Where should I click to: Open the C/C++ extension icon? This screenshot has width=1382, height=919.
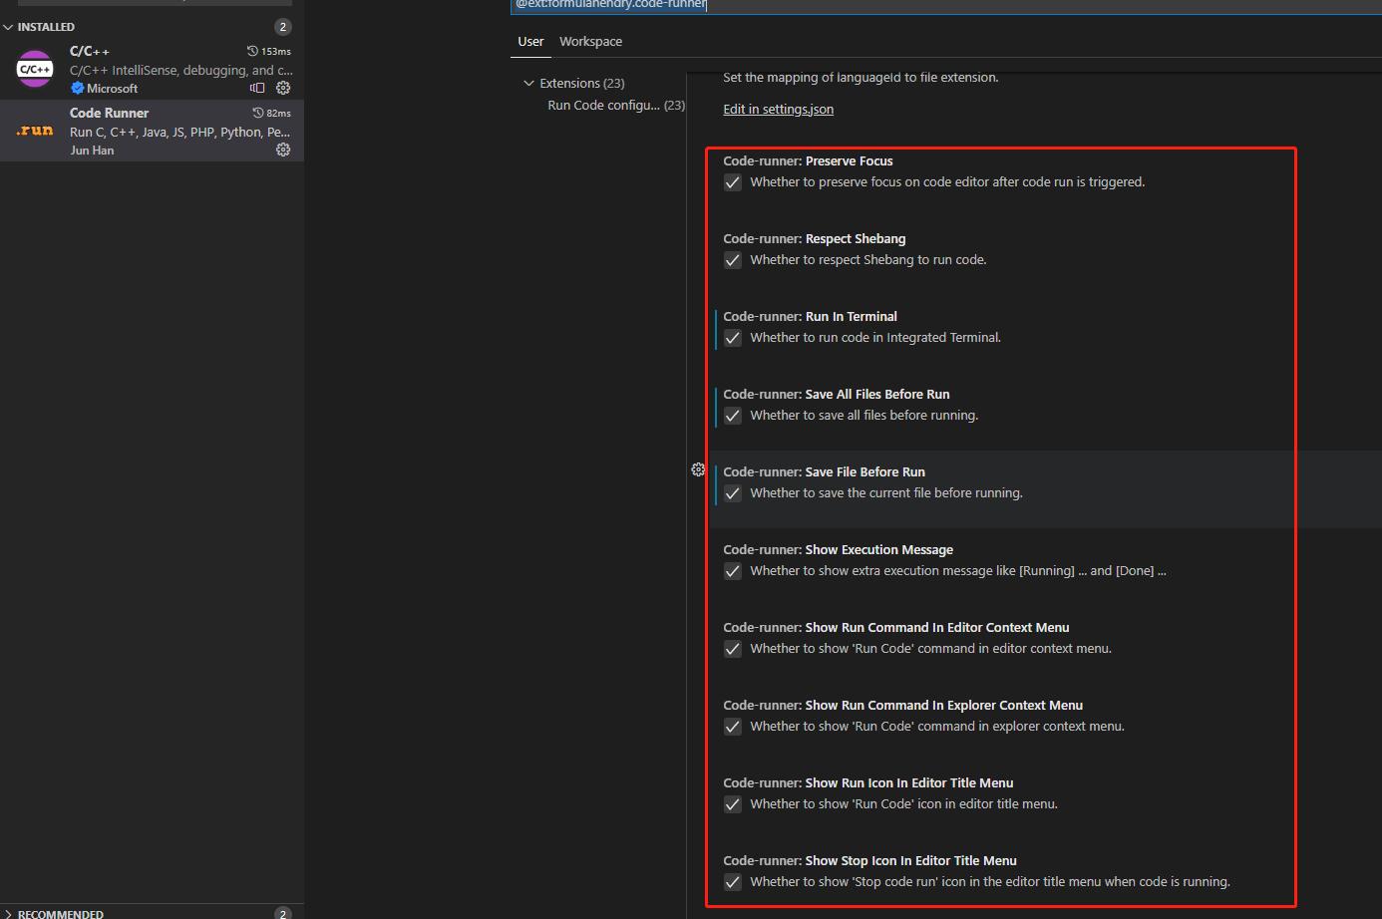[34, 69]
